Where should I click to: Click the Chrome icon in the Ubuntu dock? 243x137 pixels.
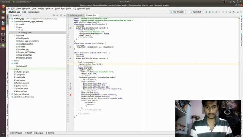[x=3, y=12]
